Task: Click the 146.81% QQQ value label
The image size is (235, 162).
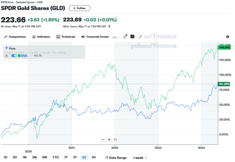Action: [x=224, y=48]
